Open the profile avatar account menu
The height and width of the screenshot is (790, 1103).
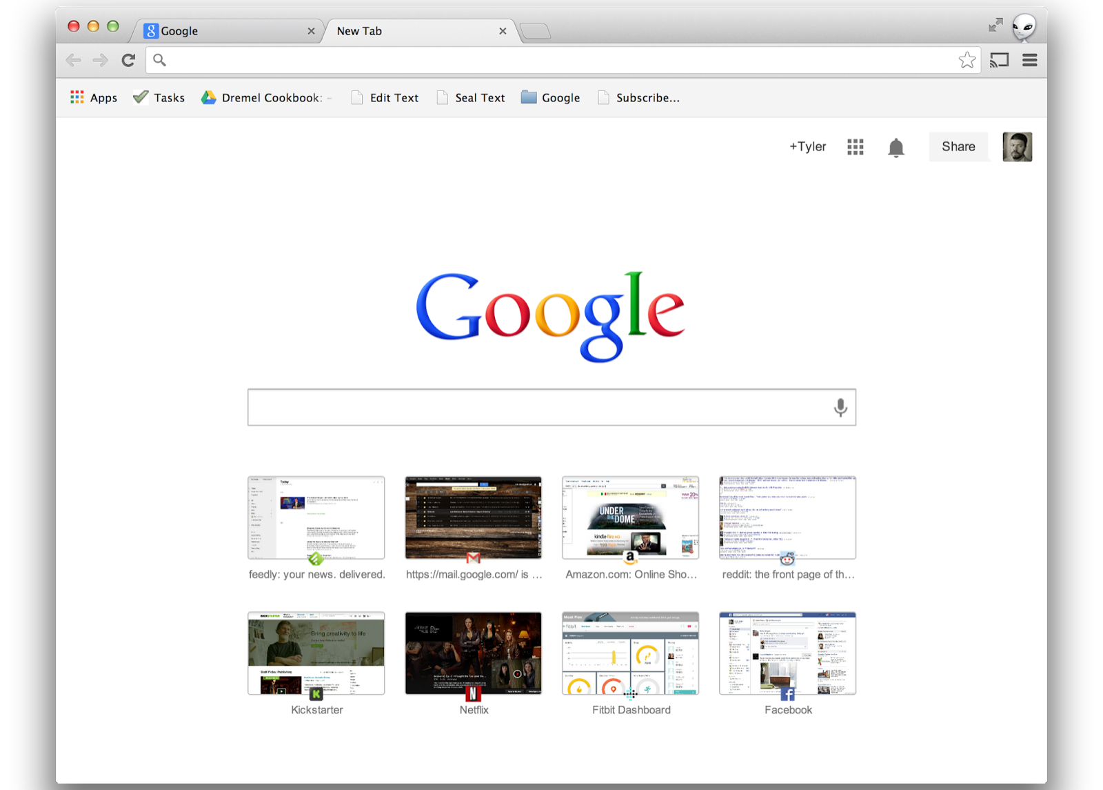pos(1017,147)
